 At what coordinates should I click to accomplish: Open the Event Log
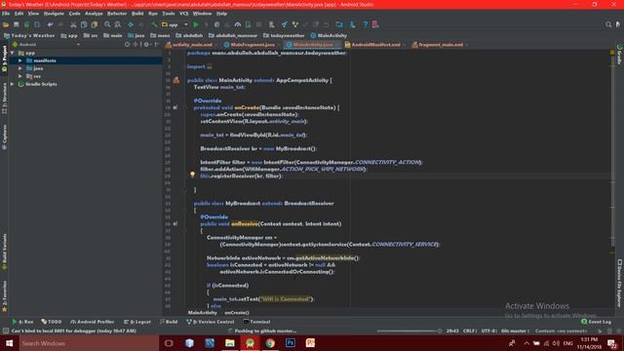point(596,322)
